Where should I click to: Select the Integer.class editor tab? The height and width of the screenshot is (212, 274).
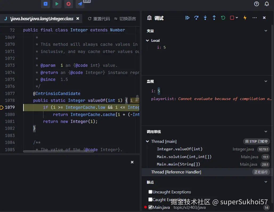click(41, 19)
